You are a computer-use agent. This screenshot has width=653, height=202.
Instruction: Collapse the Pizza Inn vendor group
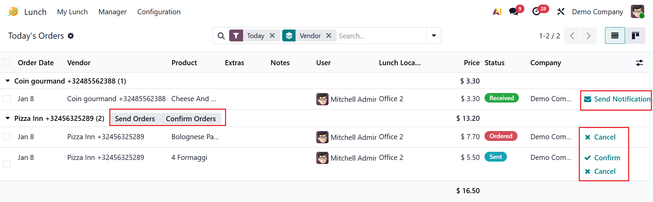click(x=7, y=118)
